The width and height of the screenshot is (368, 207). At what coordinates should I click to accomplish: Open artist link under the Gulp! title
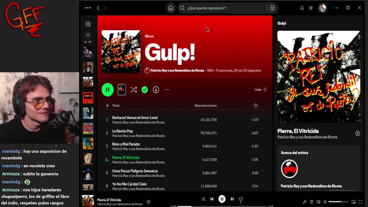tap(177, 70)
